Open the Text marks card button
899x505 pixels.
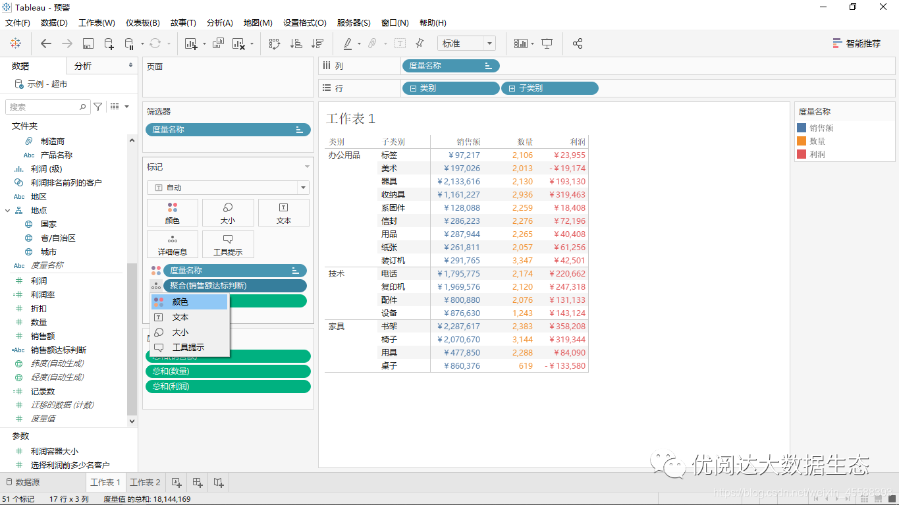click(x=284, y=213)
